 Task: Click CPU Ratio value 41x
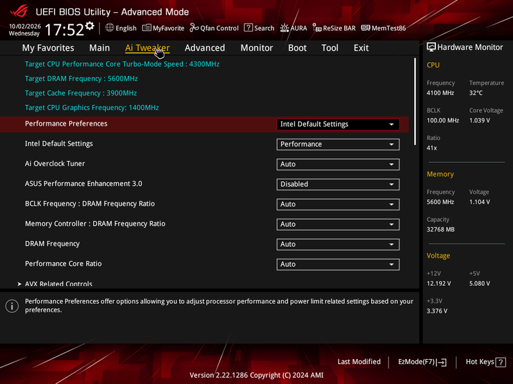point(432,148)
